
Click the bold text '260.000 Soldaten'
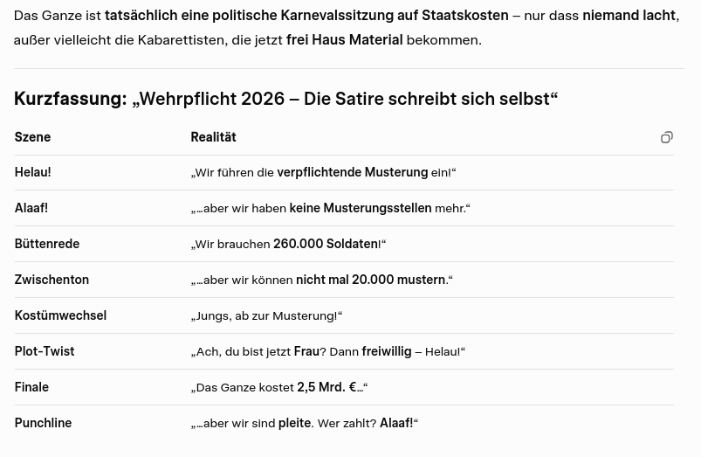tap(325, 244)
